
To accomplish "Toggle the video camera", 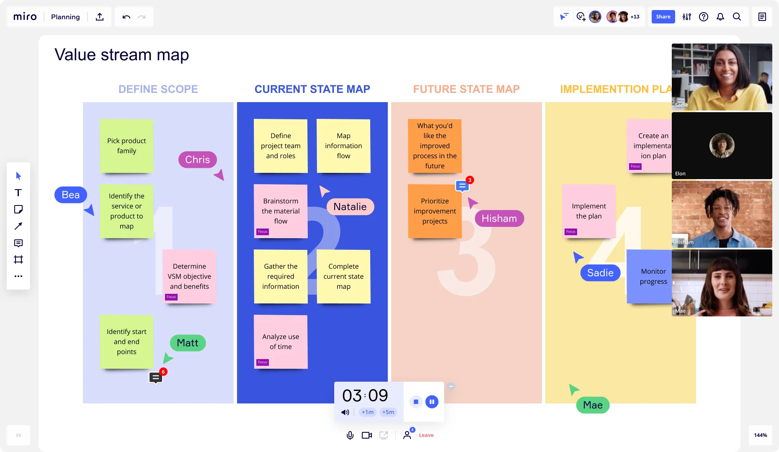I will (x=367, y=435).
